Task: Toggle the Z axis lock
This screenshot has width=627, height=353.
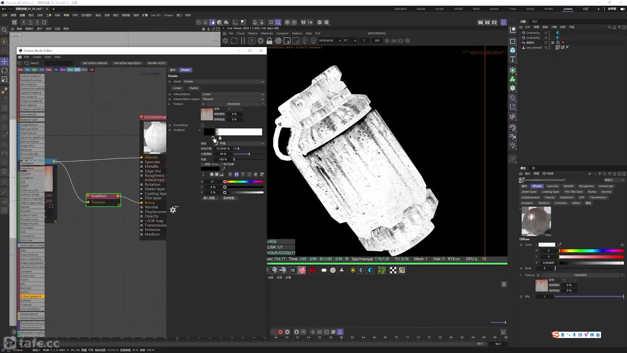Action: point(37,22)
